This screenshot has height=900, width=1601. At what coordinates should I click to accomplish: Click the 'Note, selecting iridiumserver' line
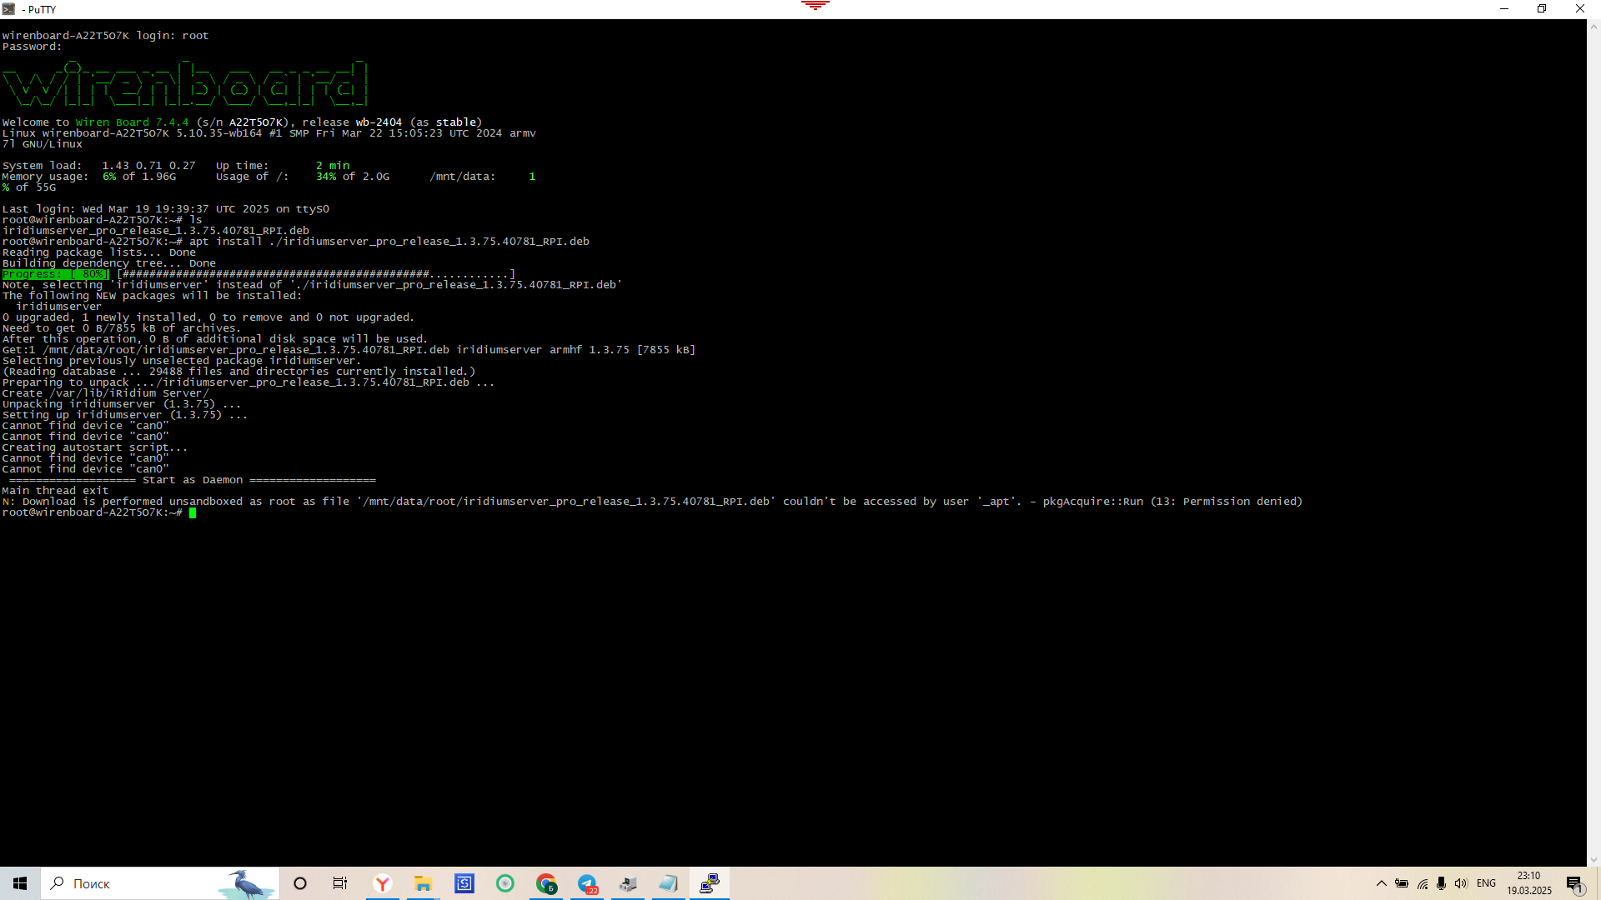pyautogui.click(x=312, y=285)
